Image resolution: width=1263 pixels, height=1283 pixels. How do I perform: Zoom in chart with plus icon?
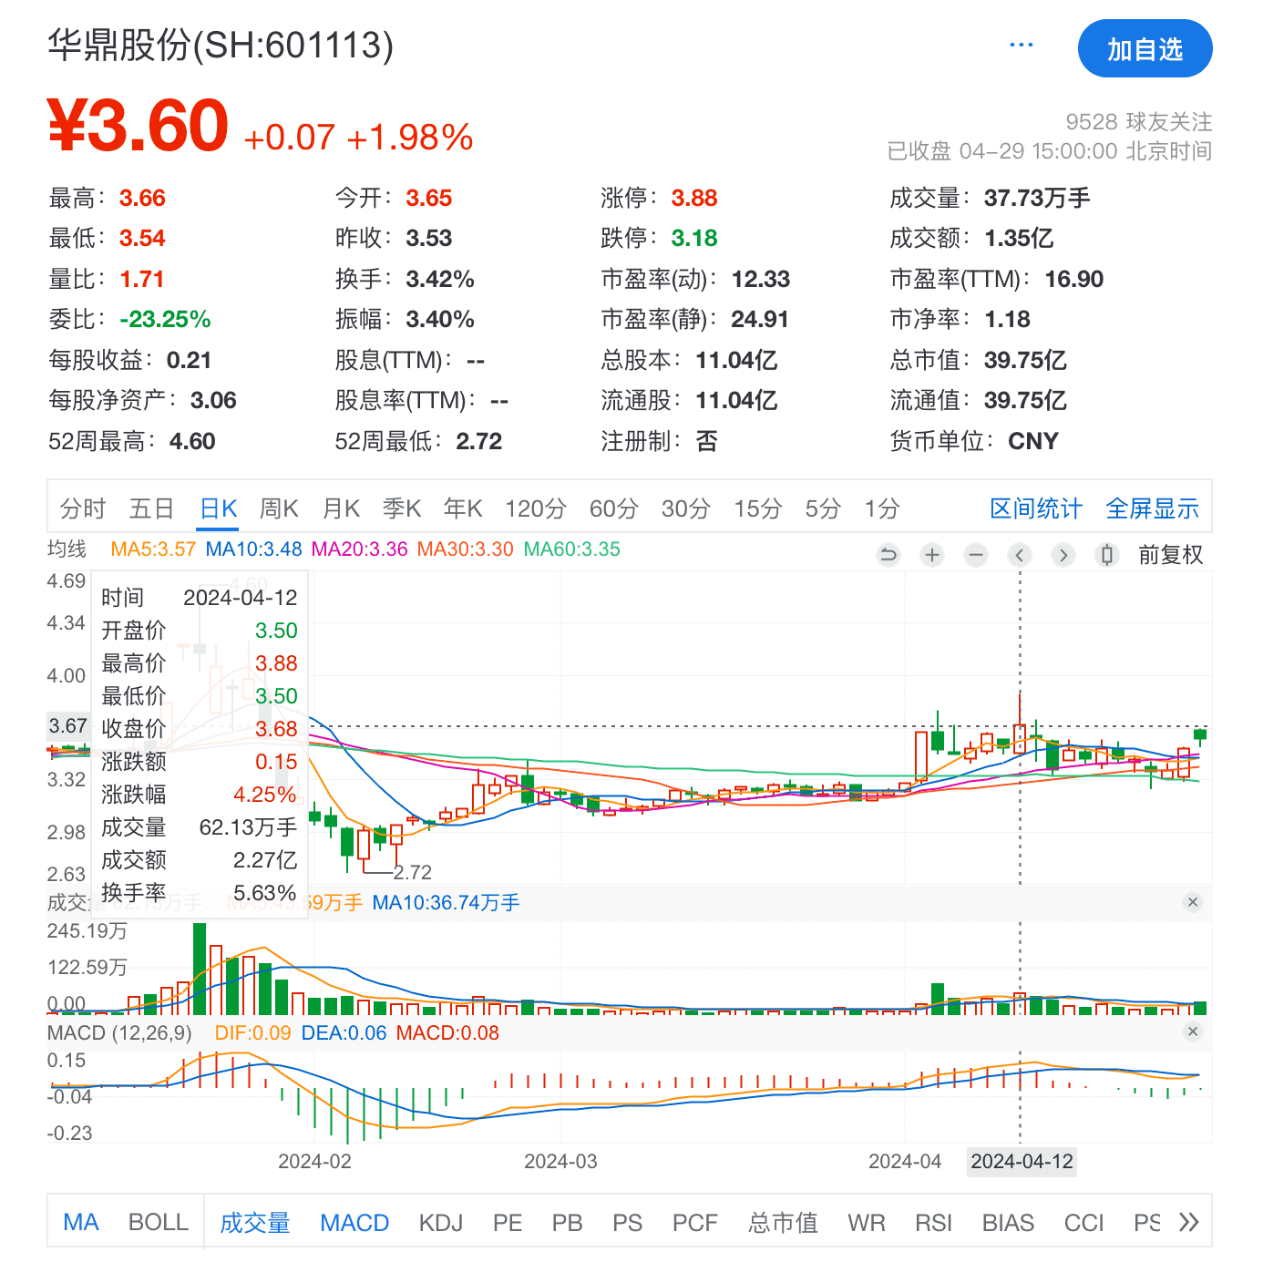[x=932, y=555]
